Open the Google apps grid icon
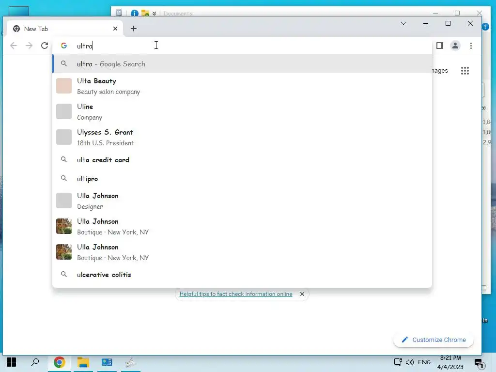This screenshot has height=372, width=496. [x=465, y=71]
